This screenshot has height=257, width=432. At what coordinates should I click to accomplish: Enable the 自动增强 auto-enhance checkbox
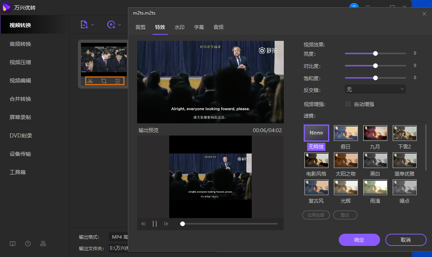(x=348, y=103)
